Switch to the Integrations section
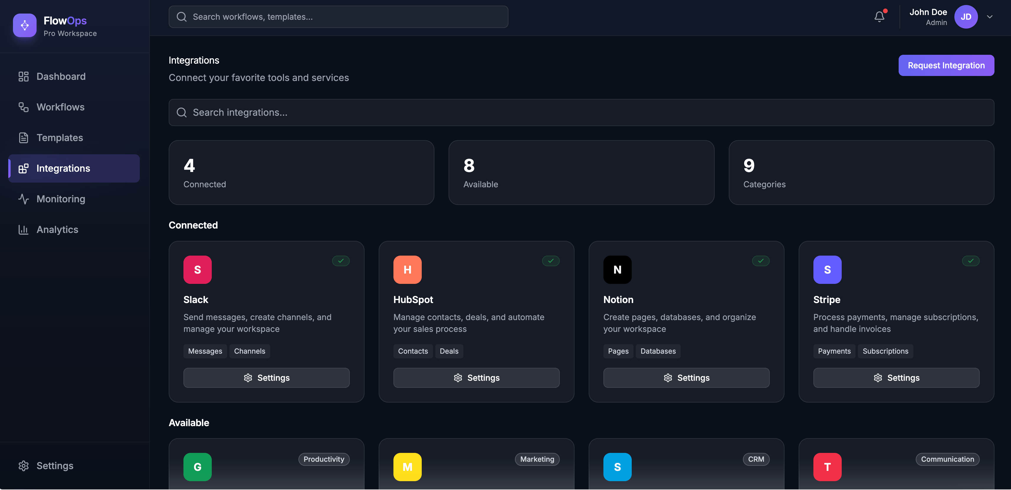The width and height of the screenshot is (1011, 490). [x=63, y=168]
